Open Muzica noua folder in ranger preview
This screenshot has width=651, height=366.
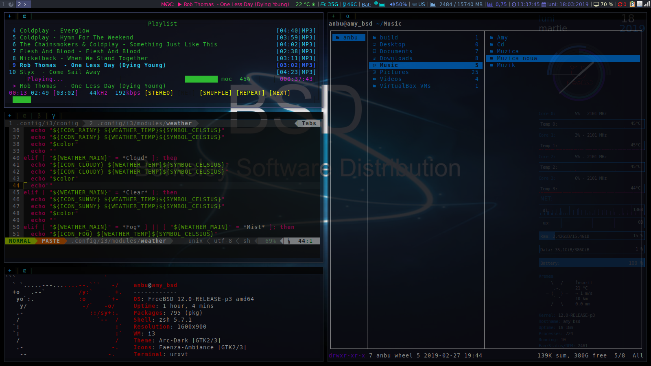563,58
